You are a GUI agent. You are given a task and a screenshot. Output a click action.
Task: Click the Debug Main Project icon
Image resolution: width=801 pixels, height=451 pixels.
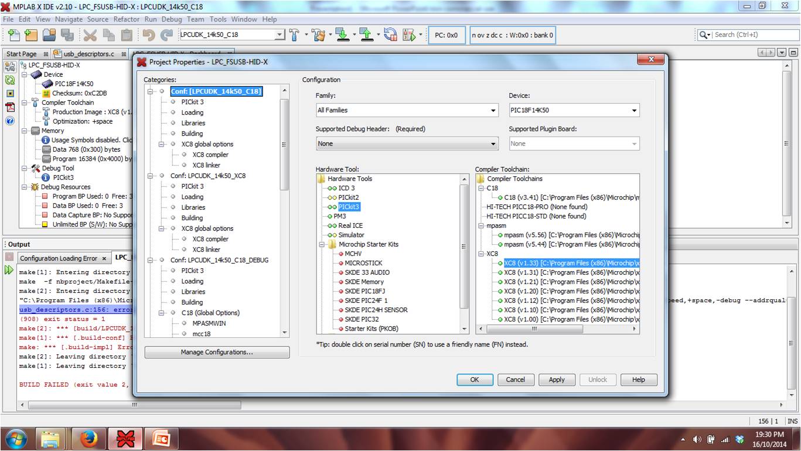pyautogui.click(x=408, y=35)
